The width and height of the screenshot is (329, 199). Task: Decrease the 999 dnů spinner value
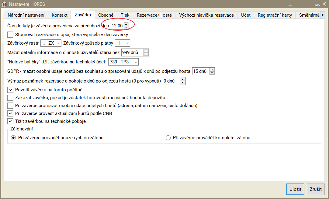click(x=146, y=54)
